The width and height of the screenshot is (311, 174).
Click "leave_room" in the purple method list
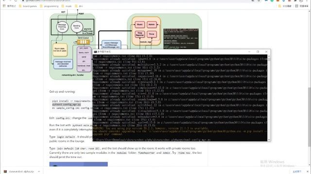pyautogui.click(x=84, y=53)
